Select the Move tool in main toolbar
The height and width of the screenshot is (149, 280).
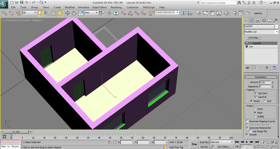click(67, 13)
